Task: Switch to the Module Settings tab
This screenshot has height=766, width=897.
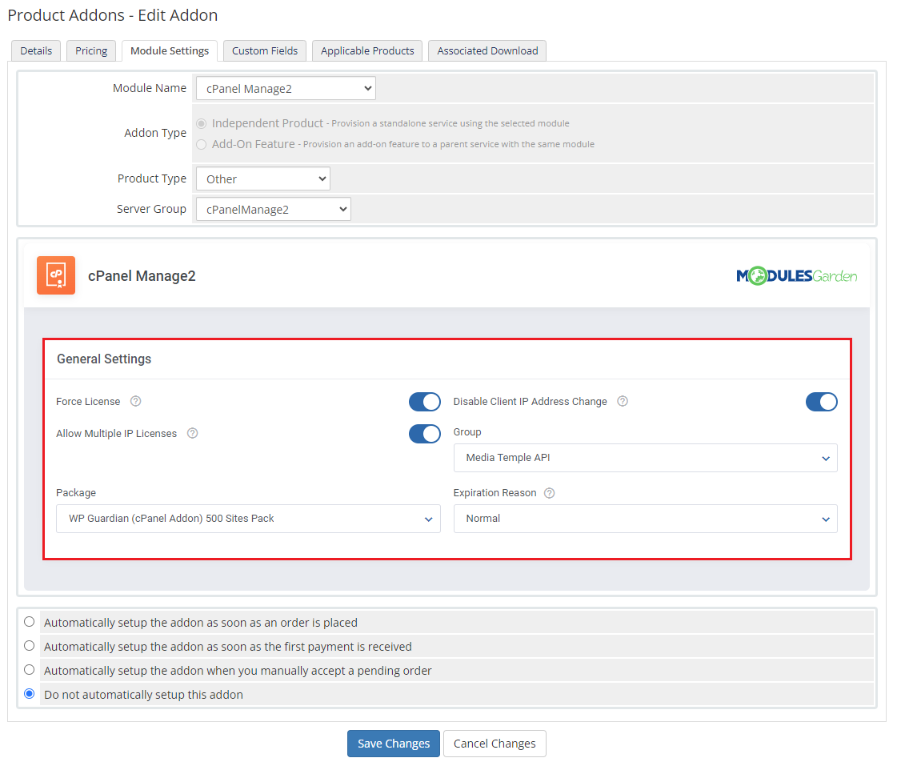Action: point(170,51)
